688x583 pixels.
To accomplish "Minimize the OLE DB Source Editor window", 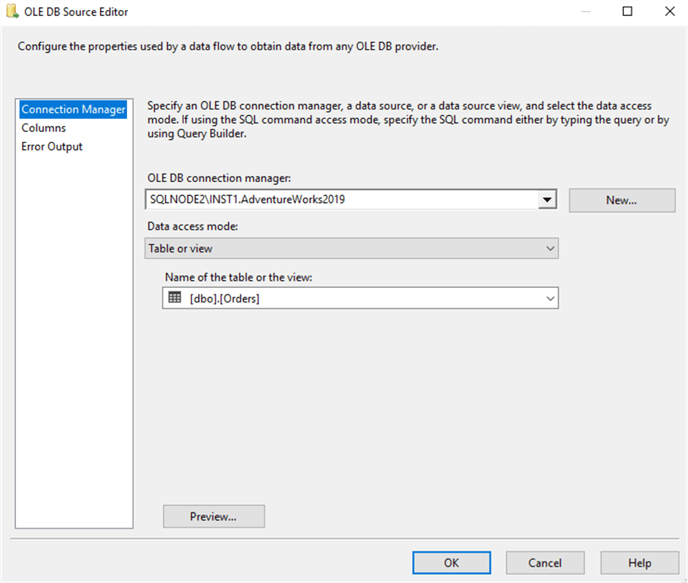I will 585,12.
